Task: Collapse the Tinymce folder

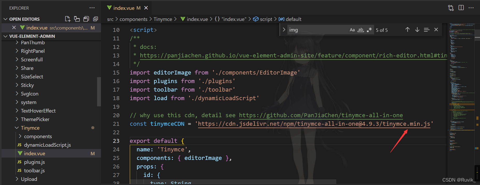Action: [17, 128]
